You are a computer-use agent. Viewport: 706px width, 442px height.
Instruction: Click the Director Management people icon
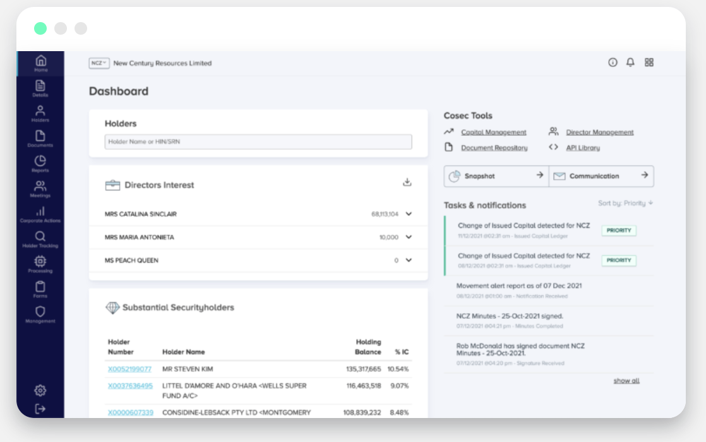(x=553, y=131)
